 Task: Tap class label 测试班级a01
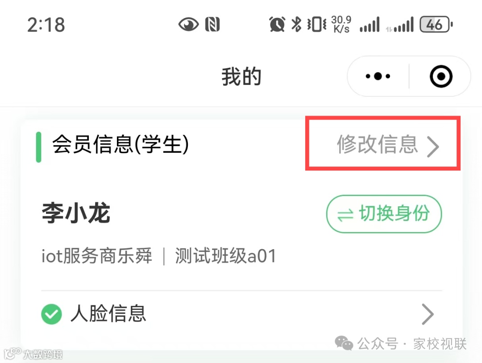click(x=226, y=256)
